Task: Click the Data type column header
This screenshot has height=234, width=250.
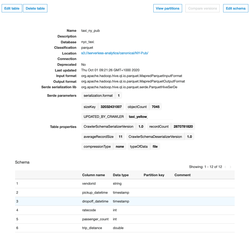Action: coord(121,175)
